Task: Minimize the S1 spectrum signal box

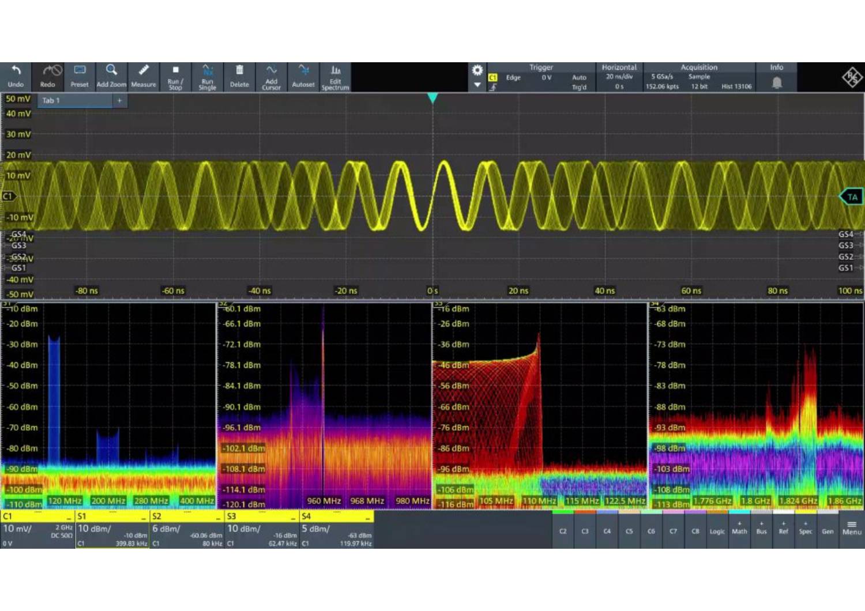Action: (x=144, y=518)
